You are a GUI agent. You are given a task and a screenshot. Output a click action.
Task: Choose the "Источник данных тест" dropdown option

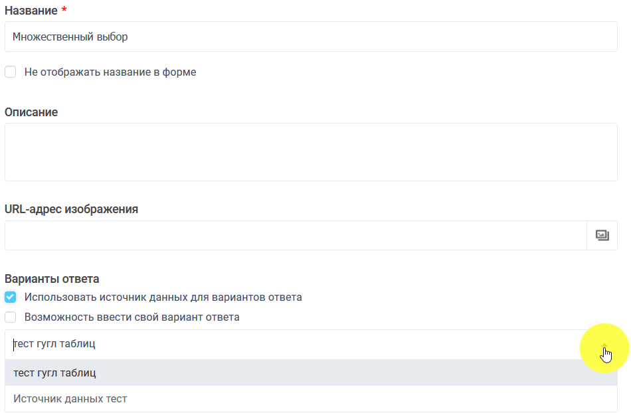pos(70,399)
